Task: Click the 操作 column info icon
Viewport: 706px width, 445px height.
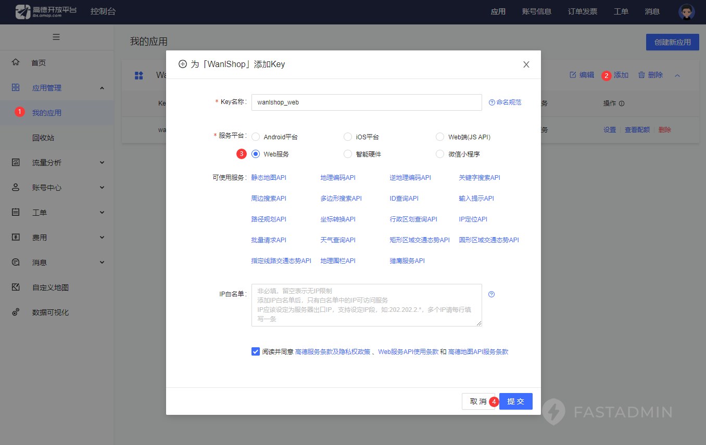Action: [622, 103]
